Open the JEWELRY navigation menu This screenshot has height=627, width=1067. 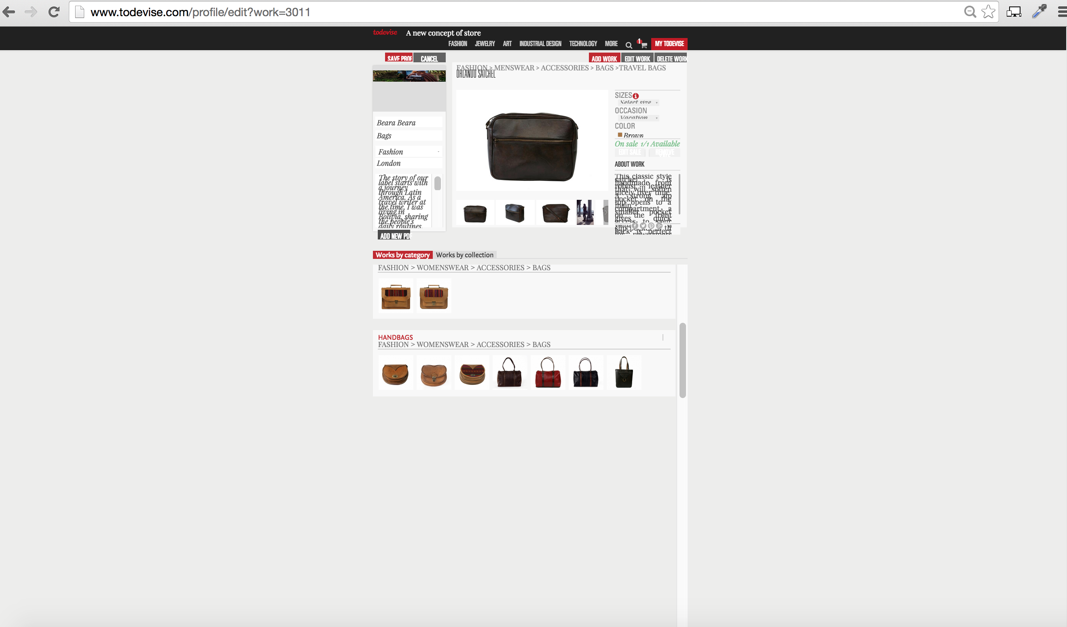point(485,44)
